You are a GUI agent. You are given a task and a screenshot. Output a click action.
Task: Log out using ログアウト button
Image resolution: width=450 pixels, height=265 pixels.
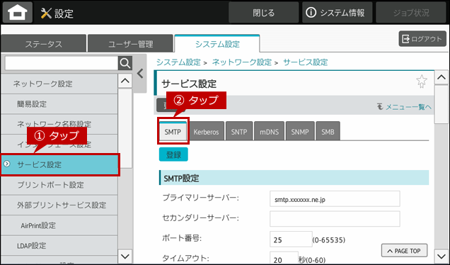422,39
